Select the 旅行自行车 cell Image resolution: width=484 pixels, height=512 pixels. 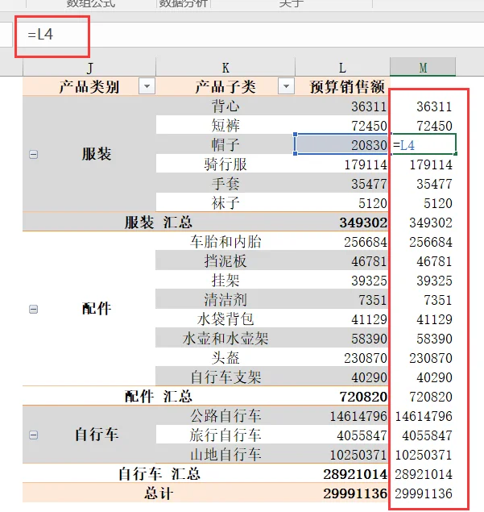point(225,435)
